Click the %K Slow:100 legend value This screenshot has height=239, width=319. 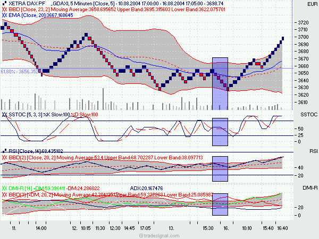click(56, 115)
